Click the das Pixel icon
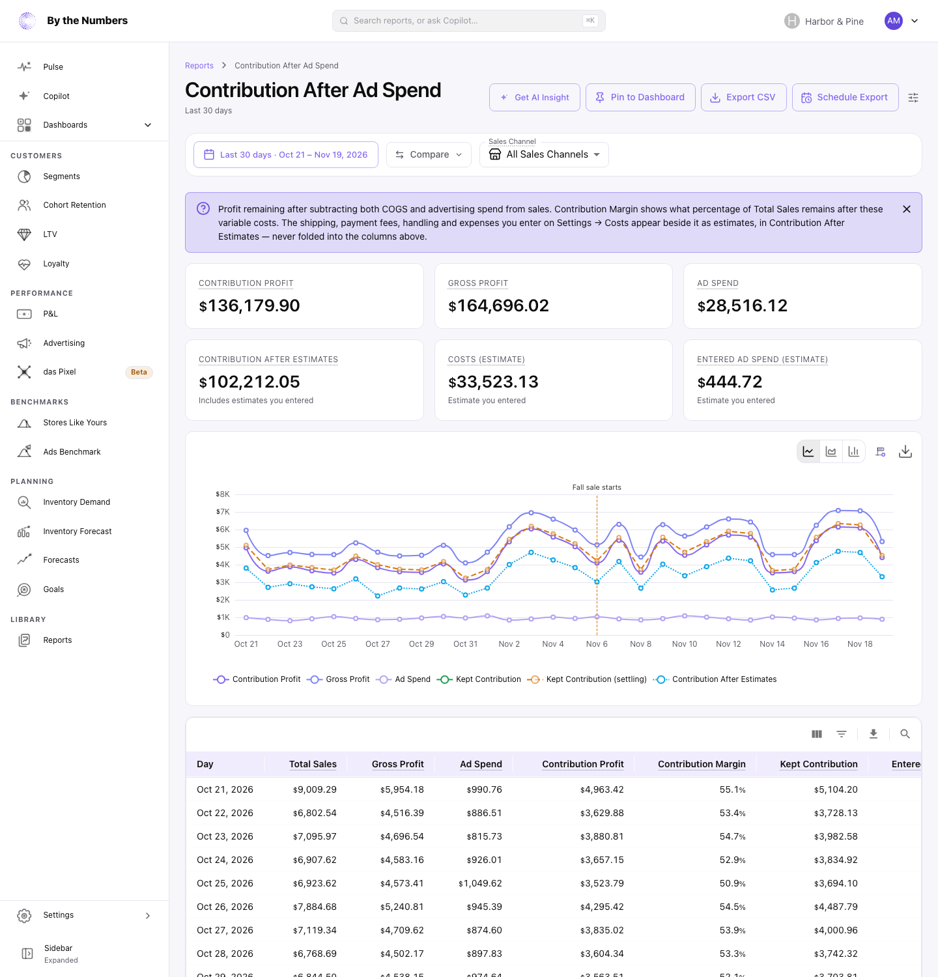This screenshot has height=977, width=938. 24,372
